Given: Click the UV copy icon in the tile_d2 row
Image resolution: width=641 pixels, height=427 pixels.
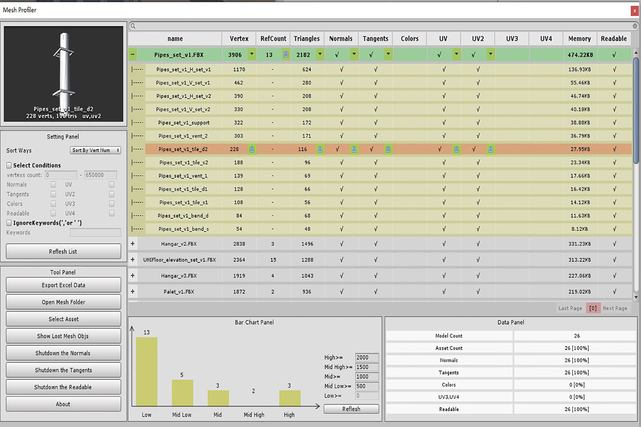Looking at the screenshot, I should 456,149.
